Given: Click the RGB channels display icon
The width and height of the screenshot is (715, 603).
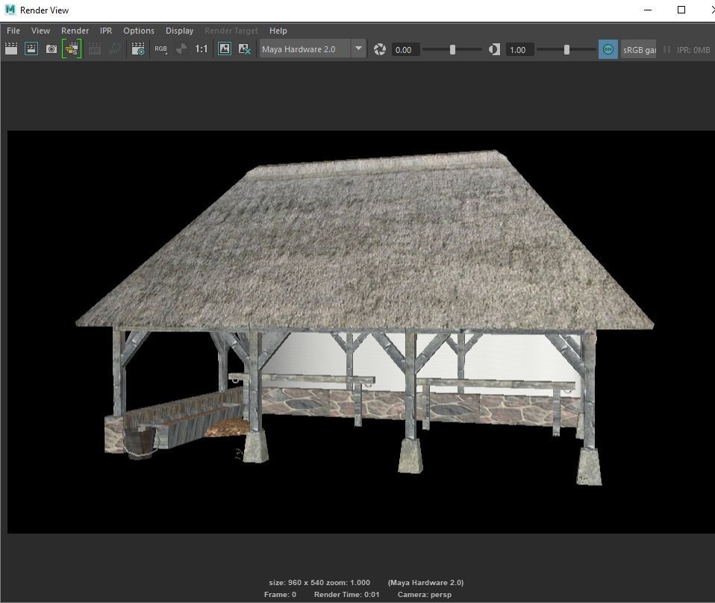Looking at the screenshot, I should coord(160,49).
